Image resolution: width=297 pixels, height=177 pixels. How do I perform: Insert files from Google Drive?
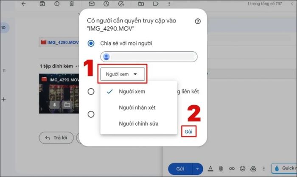click(x=253, y=169)
